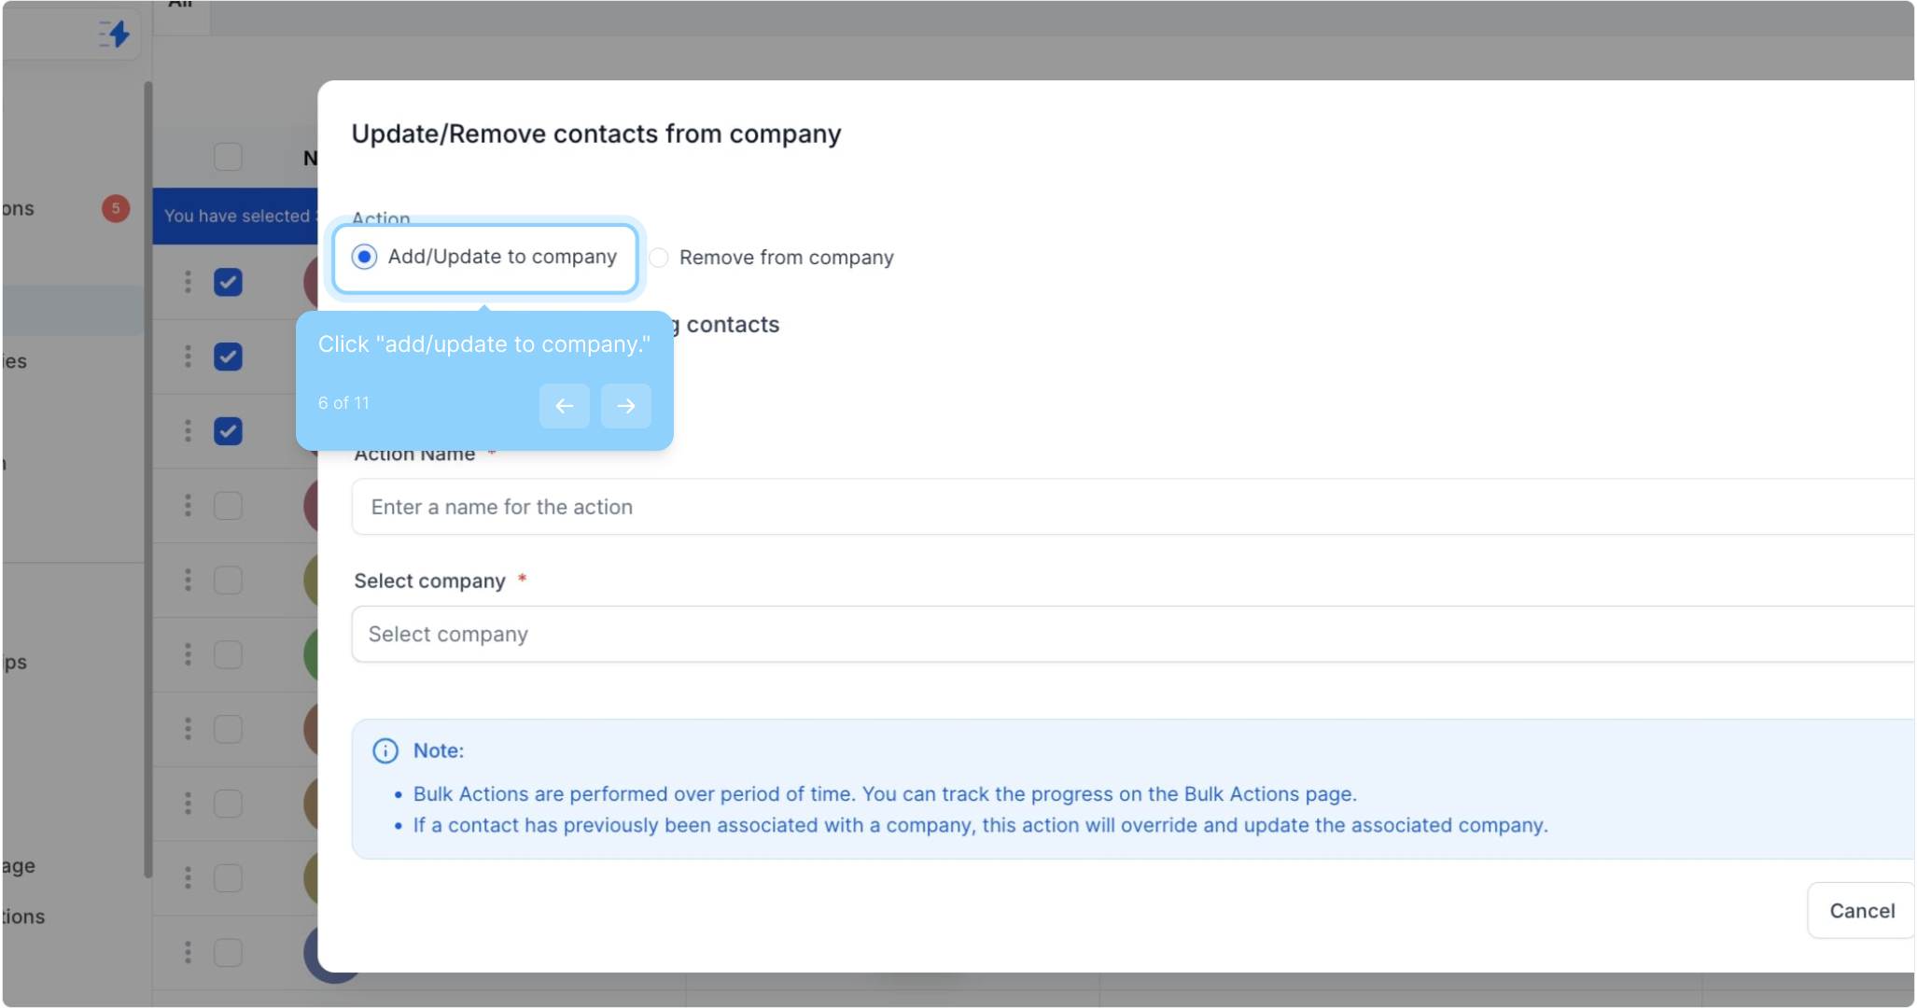This screenshot has height=1008, width=1917.
Task: Click the "You have selected" blue banner
Action: click(236, 217)
